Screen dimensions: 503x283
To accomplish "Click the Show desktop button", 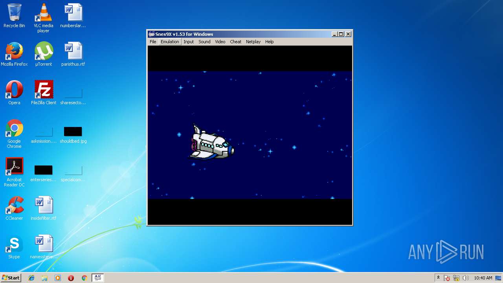I will 499,278.
